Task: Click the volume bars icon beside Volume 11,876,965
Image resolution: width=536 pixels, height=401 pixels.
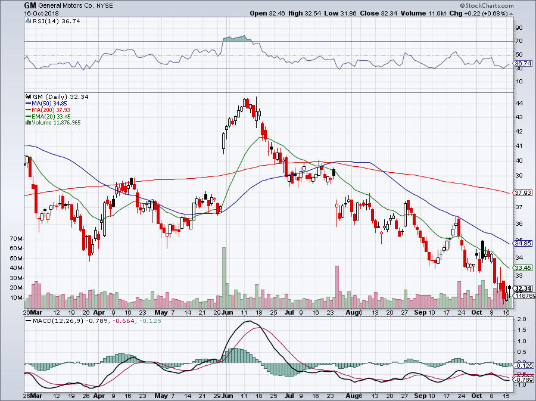Action: (29, 123)
